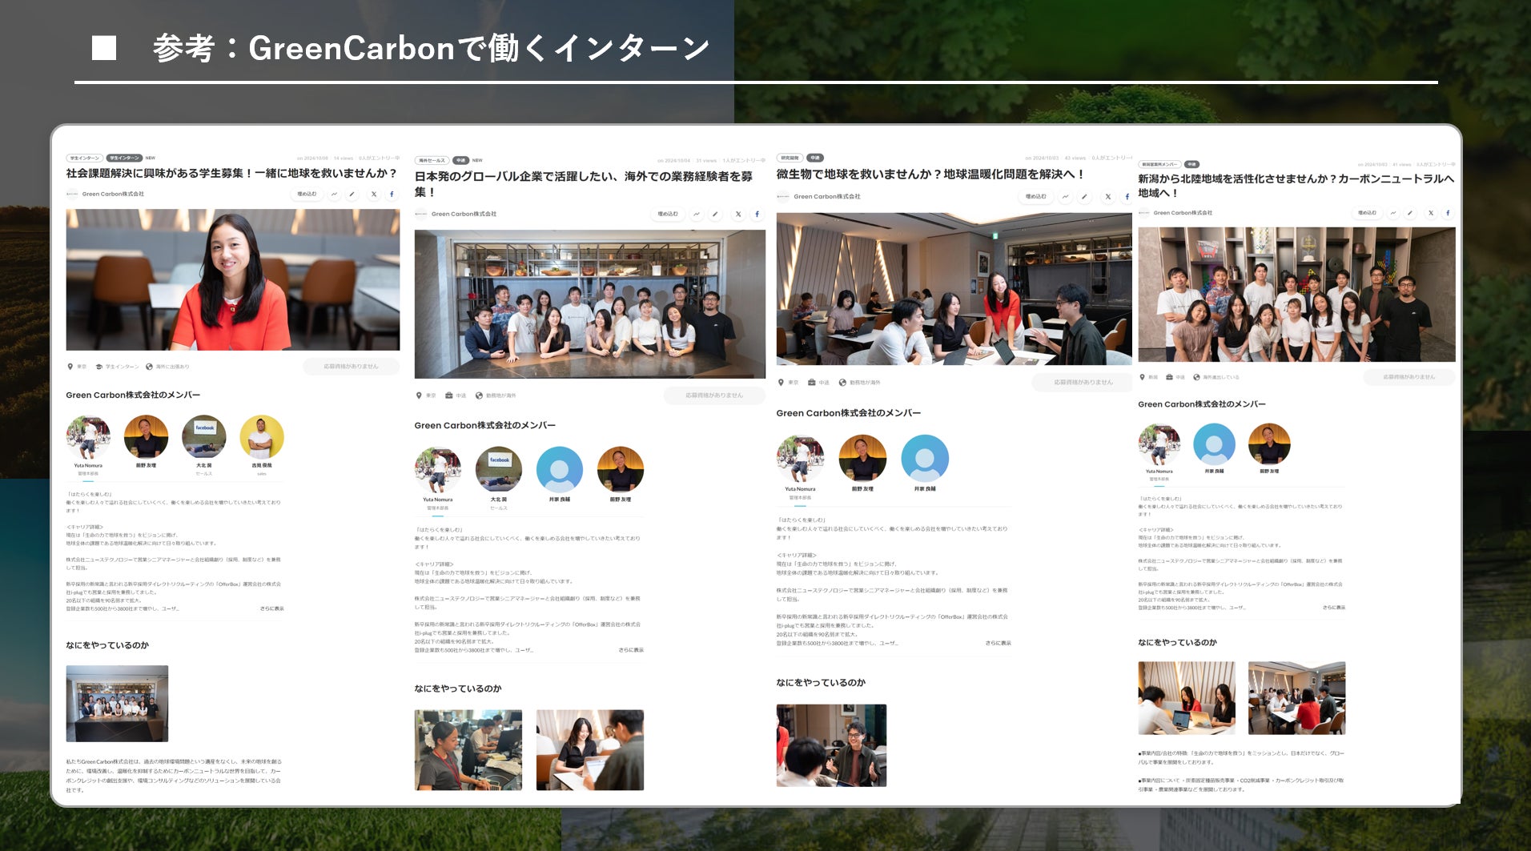Open the analytics graph icon on the 新潟から北陸地域 posting
The height and width of the screenshot is (851, 1531).
coord(1393,213)
